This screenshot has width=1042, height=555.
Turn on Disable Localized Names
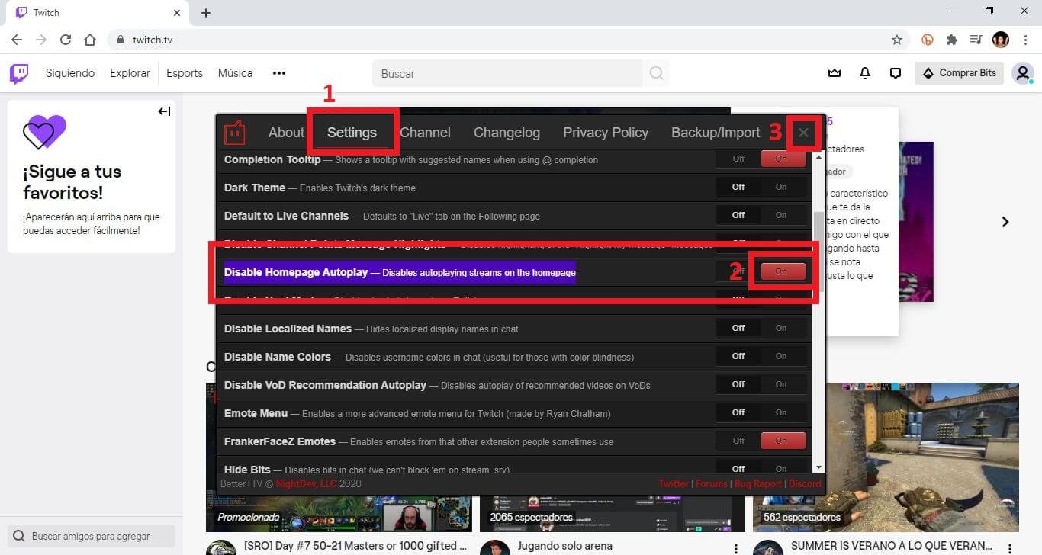pos(781,328)
